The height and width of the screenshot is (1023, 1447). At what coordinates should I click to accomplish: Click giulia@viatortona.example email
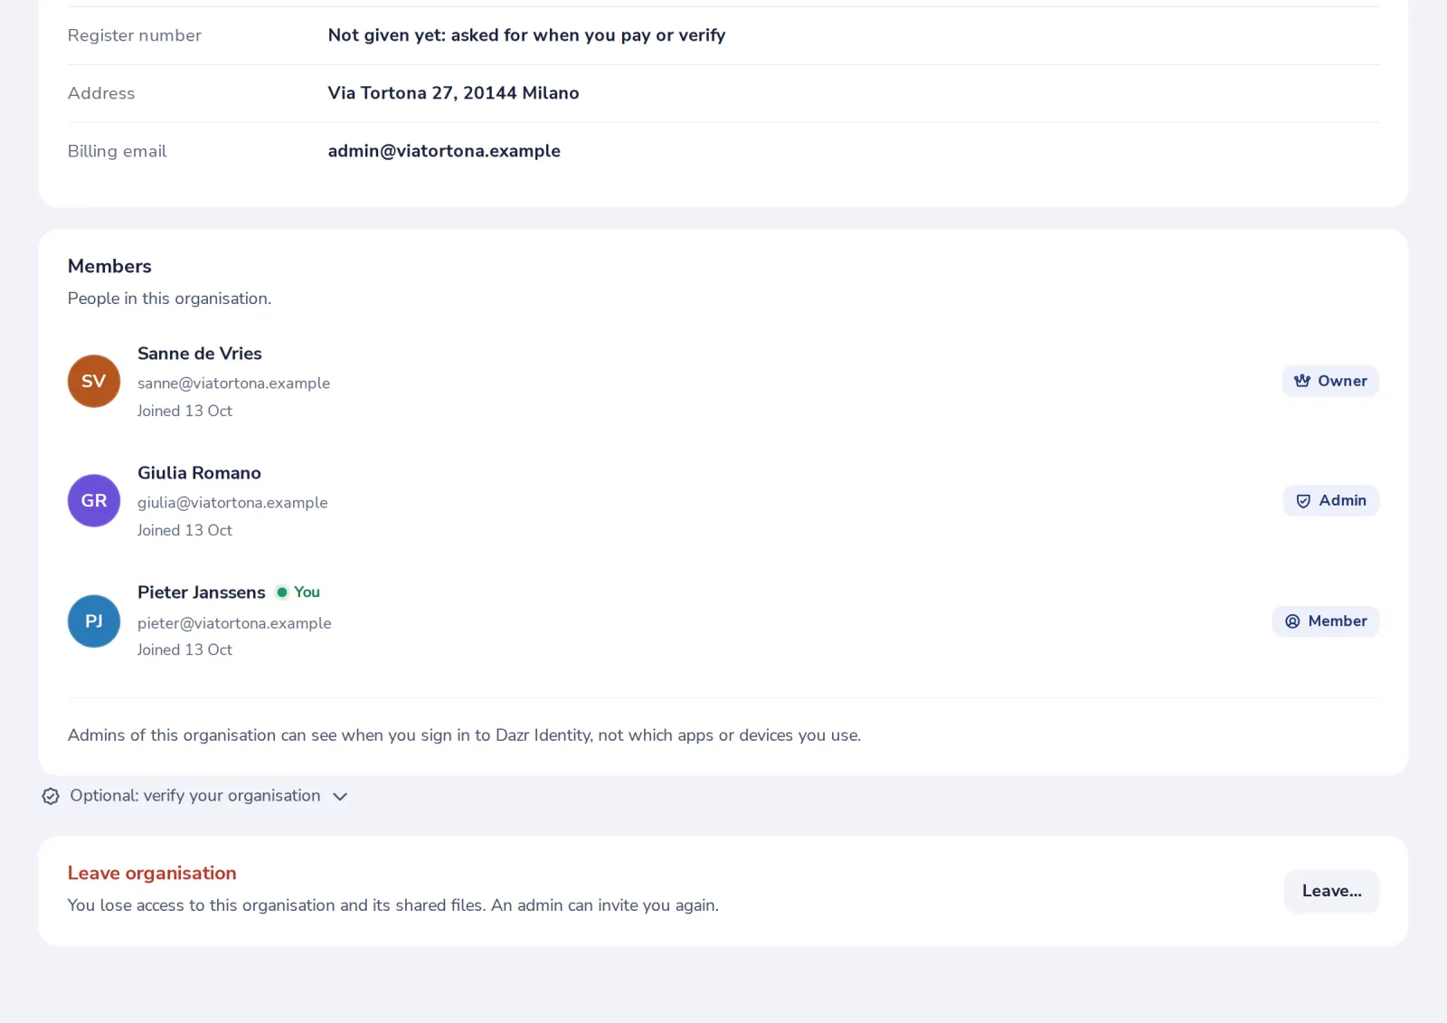(232, 503)
